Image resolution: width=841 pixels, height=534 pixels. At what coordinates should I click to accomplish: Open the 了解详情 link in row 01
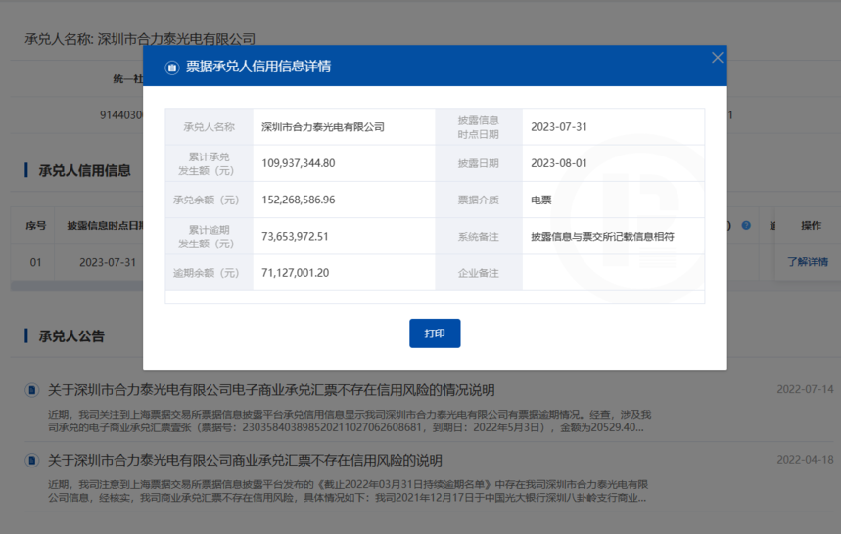[x=807, y=262]
